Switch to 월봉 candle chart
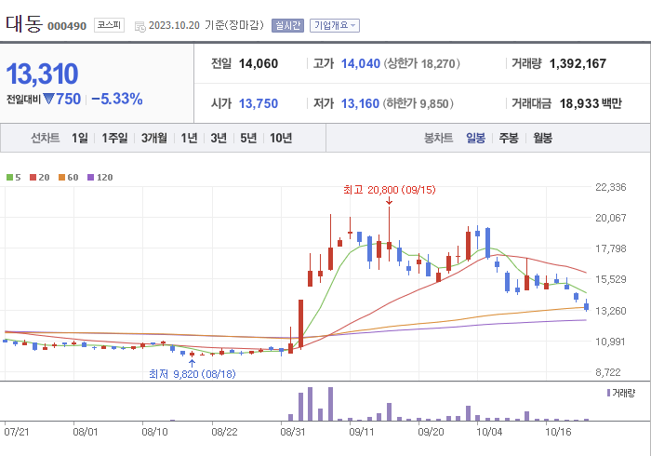Viewport: 651px width, 456px height. pyautogui.click(x=542, y=138)
